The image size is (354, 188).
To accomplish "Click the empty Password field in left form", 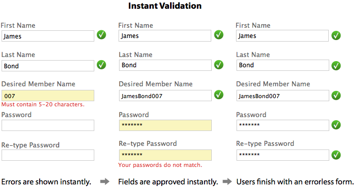I will tap(48, 125).
